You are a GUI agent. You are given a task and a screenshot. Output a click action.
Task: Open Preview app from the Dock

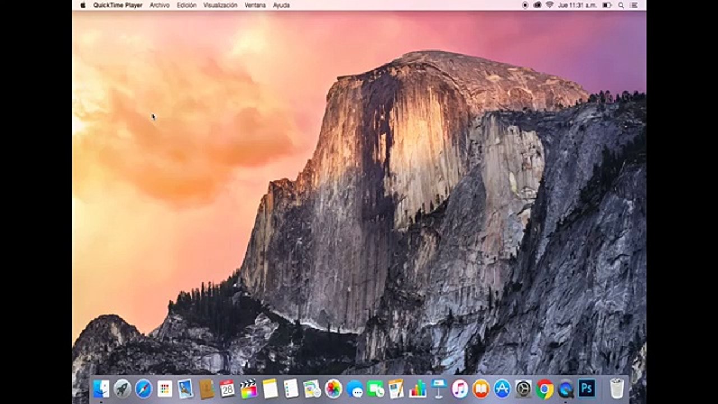click(x=186, y=388)
